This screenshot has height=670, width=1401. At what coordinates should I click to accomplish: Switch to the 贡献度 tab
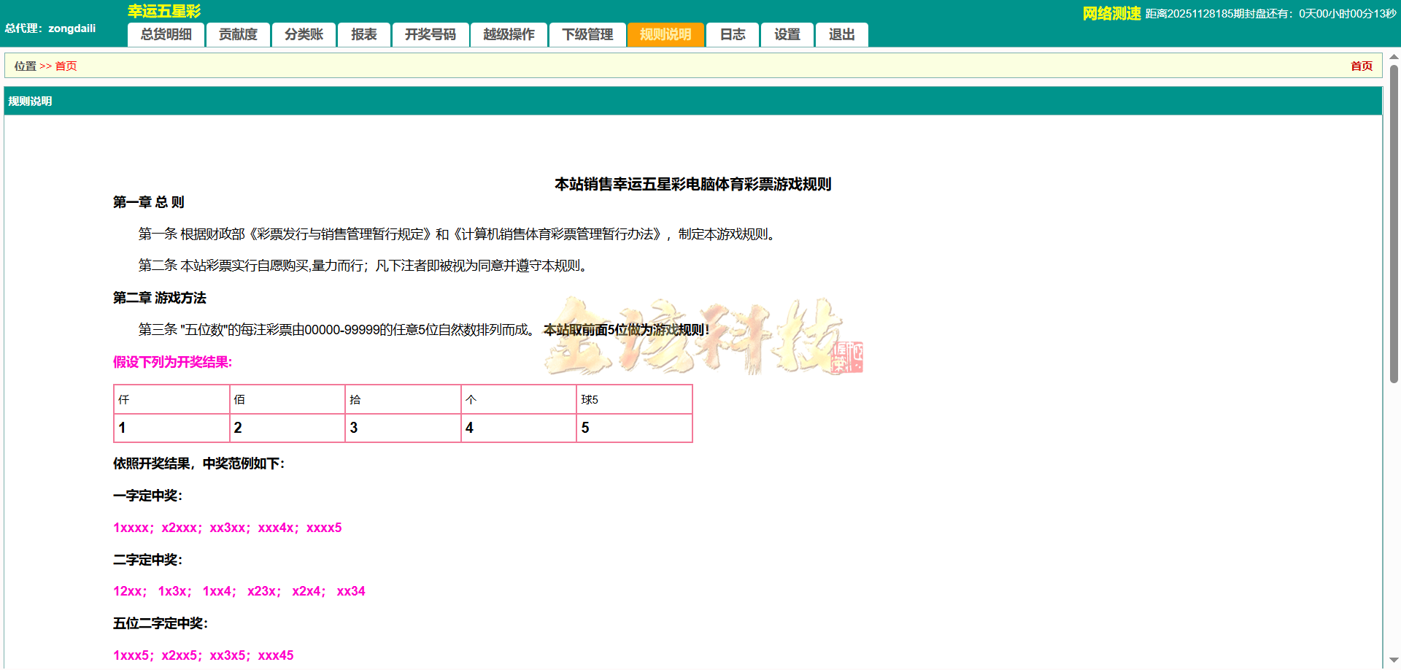tap(238, 34)
